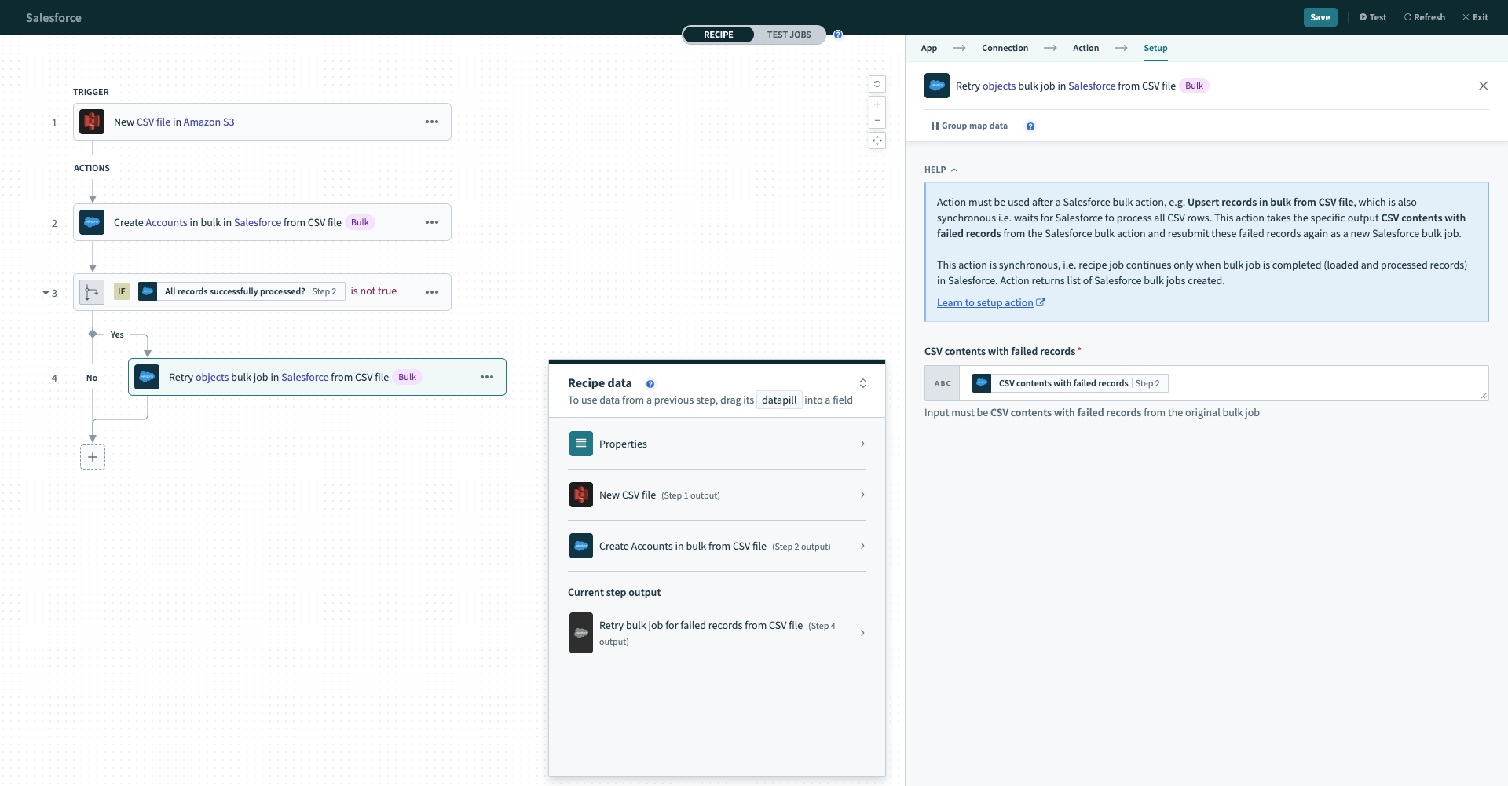Click the ABC data type icon on the CSV input field
Image resolution: width=1508 pixels, height=786 pixels.
942,383
